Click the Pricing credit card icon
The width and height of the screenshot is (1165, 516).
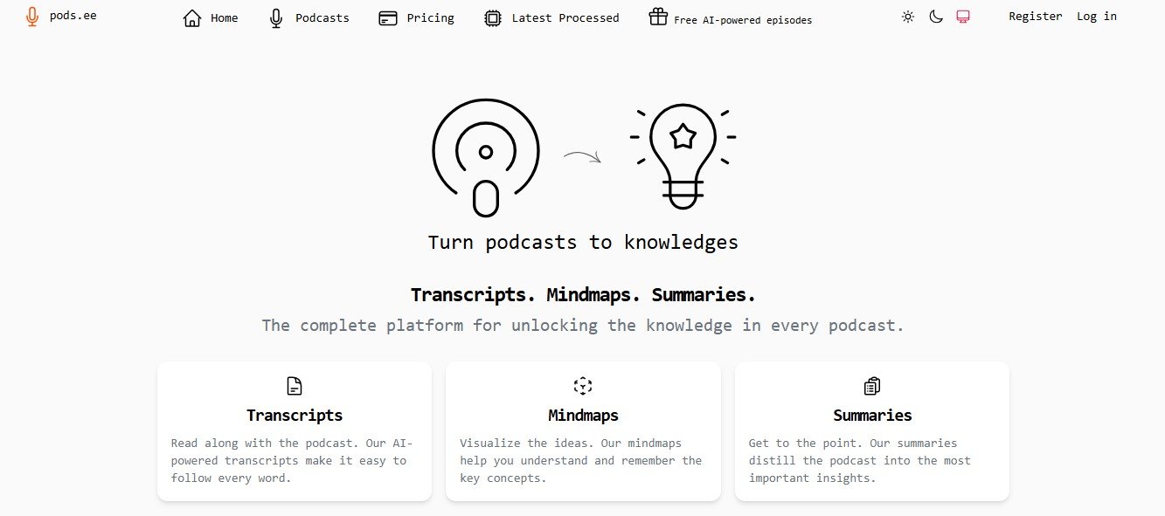pyautogui.click(x=388, y=17)
